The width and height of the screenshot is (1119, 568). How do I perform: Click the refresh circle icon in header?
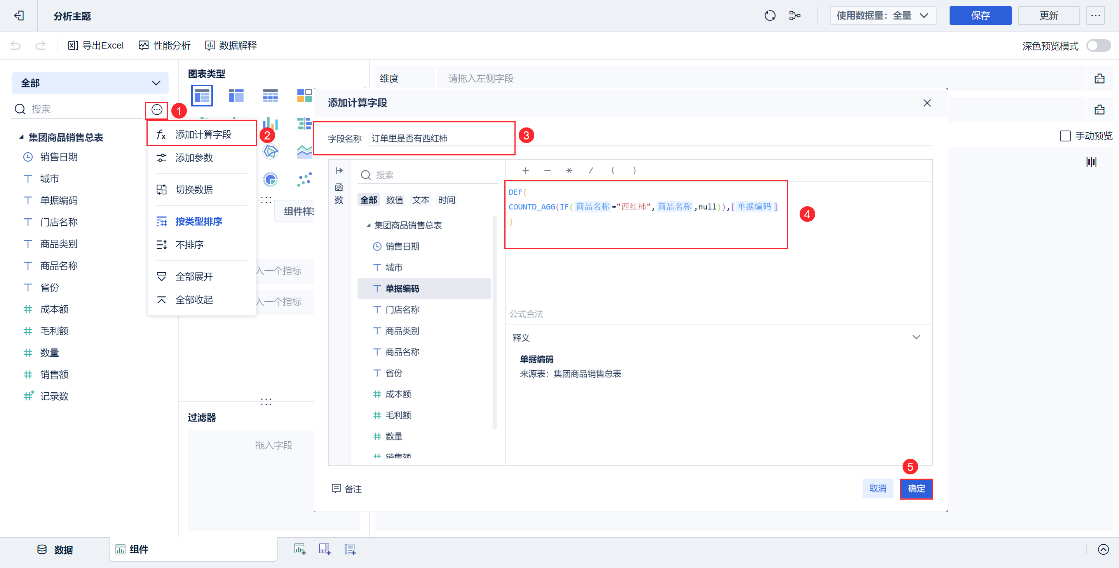coord(770,16)
